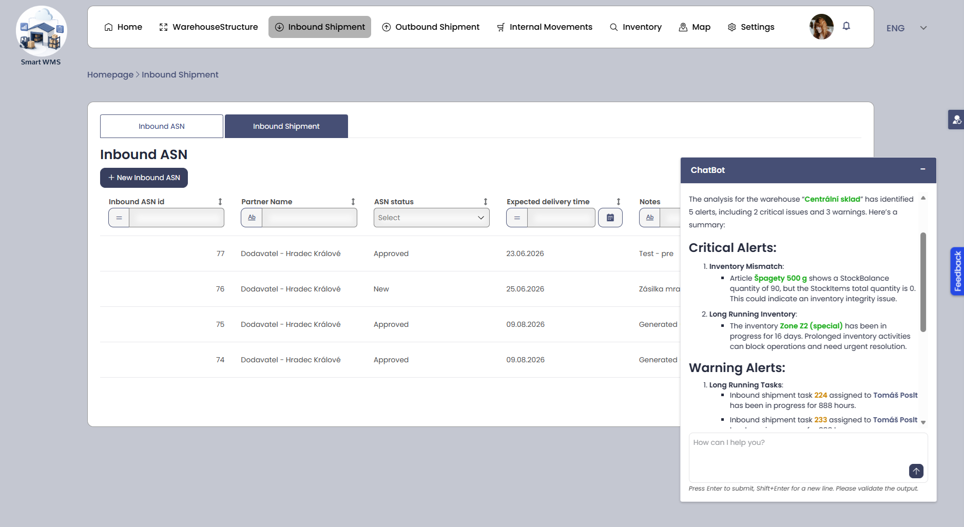Open WarehouseStructure menu
Image resolution: width=964 pixels, height=527 pixels.
click(208, 27)
